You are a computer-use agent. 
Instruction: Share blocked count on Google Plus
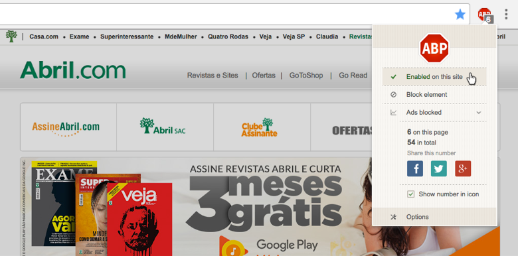[x=463, y=168]
